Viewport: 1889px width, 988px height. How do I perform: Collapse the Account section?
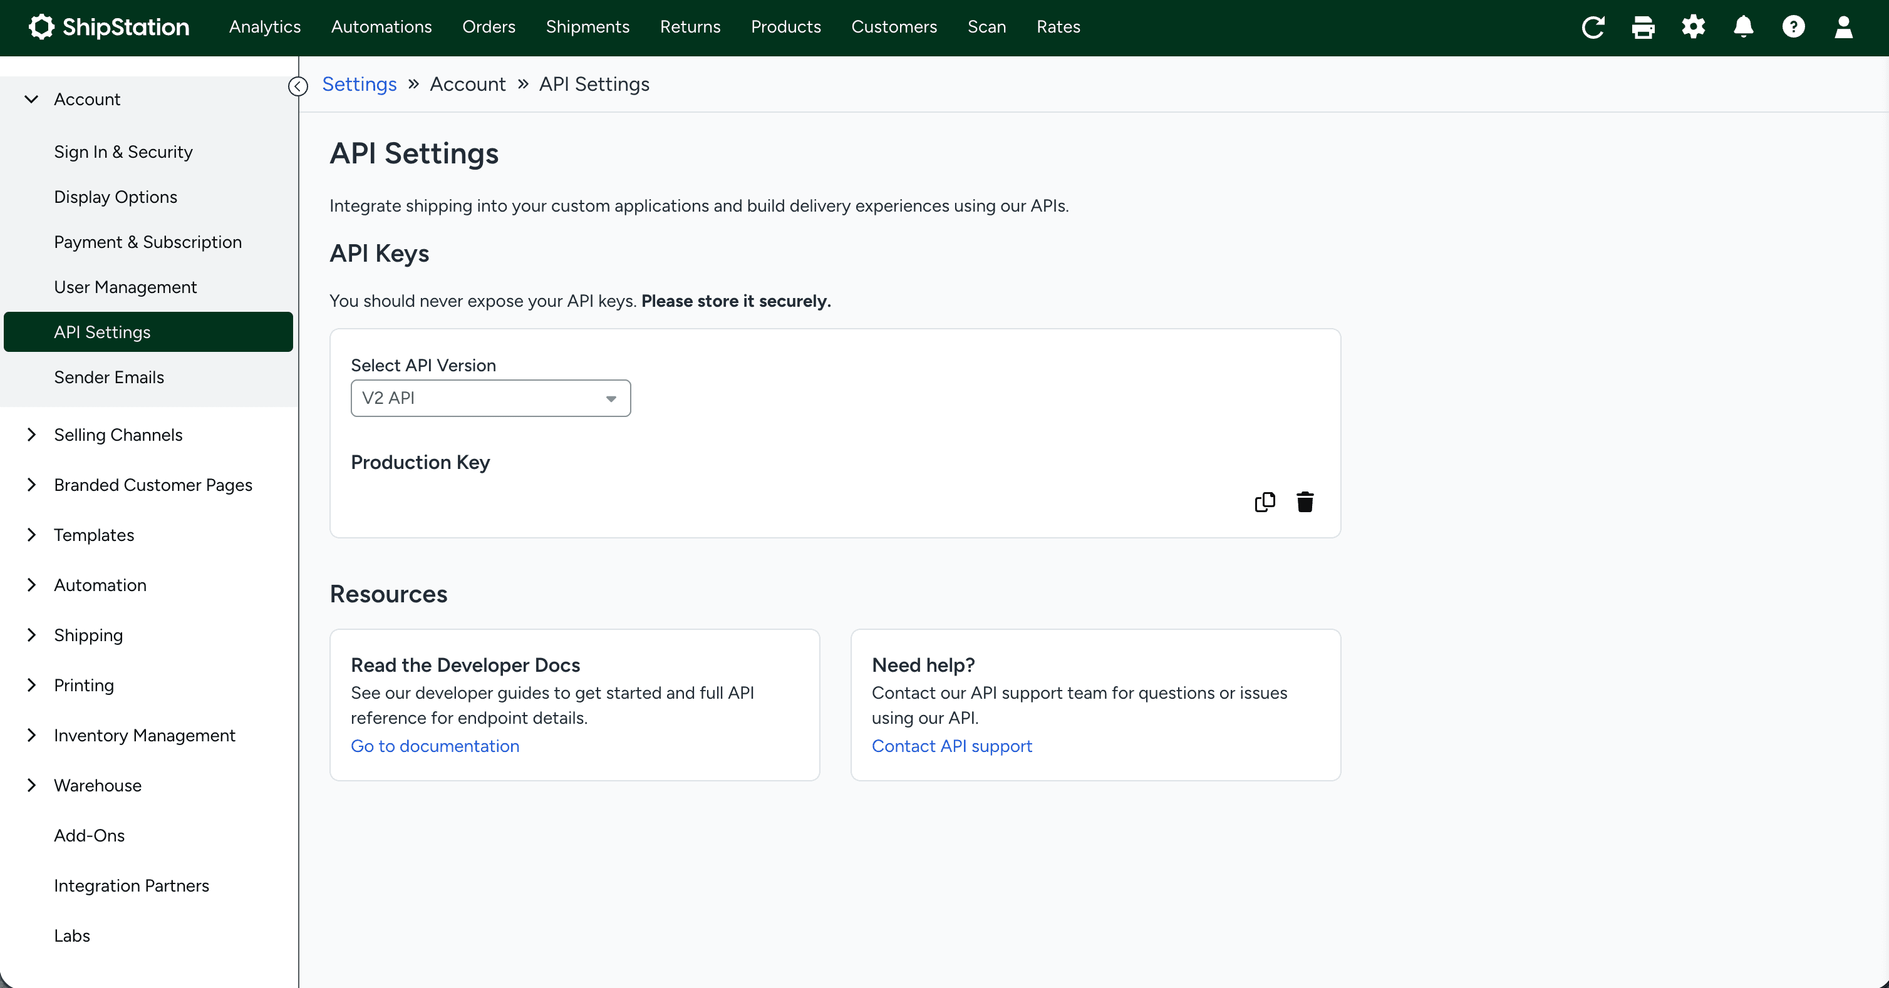pyautogui.click(x=31, y=99)
